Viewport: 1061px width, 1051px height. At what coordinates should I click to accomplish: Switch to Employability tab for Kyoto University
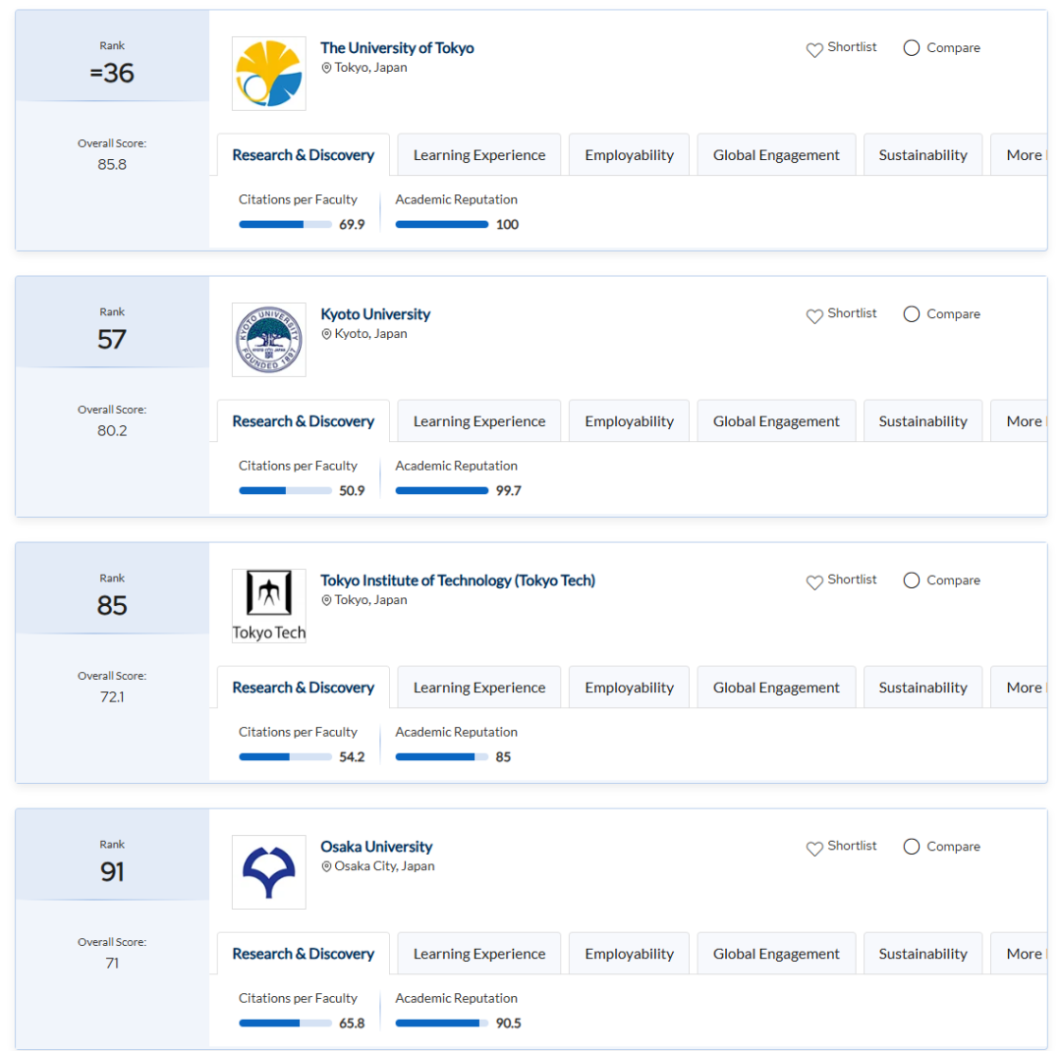[x=630, y=421]
